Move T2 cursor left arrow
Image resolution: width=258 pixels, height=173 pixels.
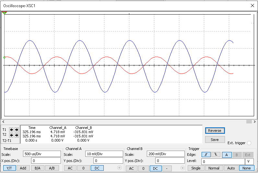click(11, 135)
